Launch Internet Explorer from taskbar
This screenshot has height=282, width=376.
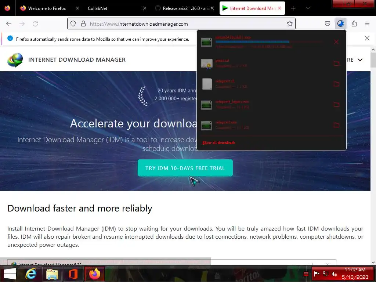pyautogui.click(x=31, y=274)
